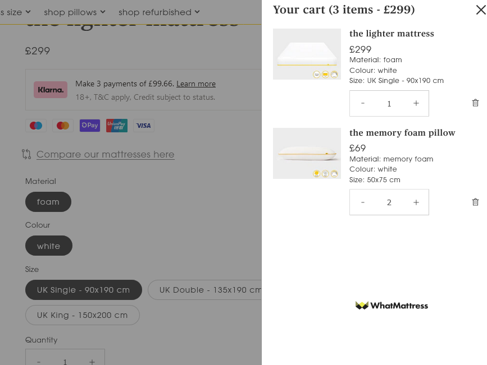Click the Klarna badge icon

[51, 90]
